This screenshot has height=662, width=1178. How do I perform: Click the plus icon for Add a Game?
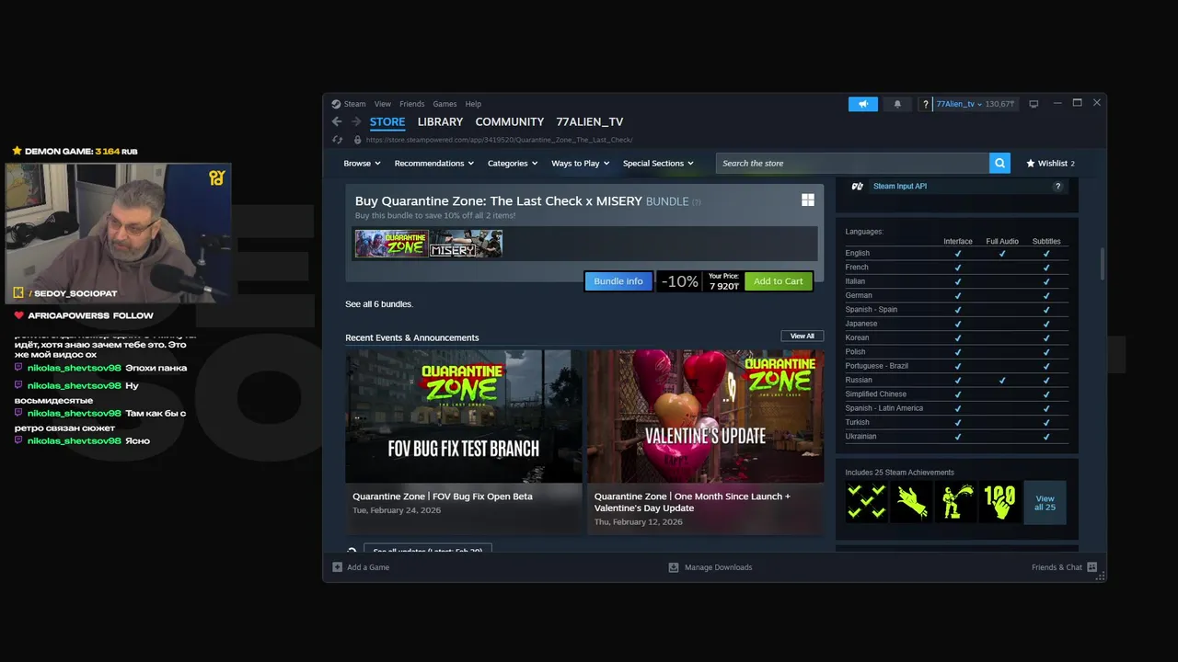337,567
